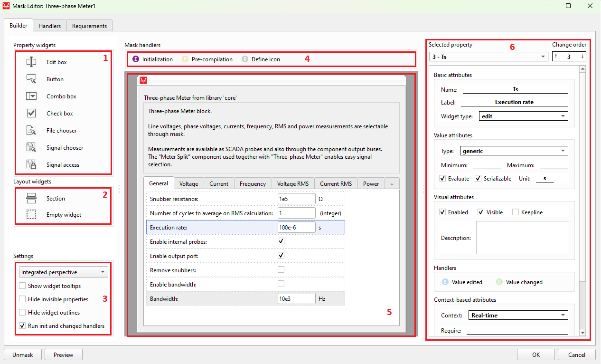Expand the Selected property dropdown
Viewport: 601px width, 364px height.
tap(488, 57)
